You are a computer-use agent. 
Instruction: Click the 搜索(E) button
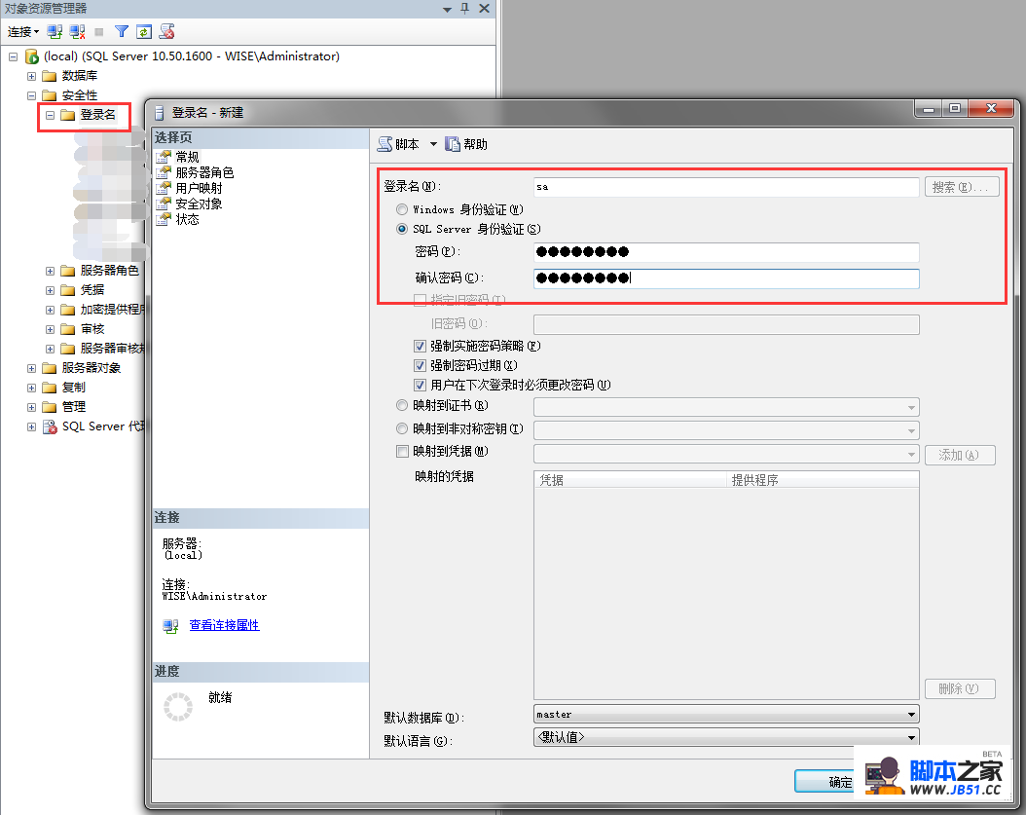(960, 186)
